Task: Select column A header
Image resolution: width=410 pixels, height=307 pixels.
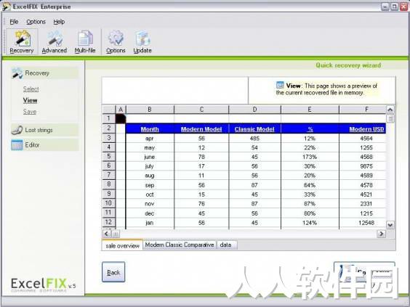Action: pos(121,110)
